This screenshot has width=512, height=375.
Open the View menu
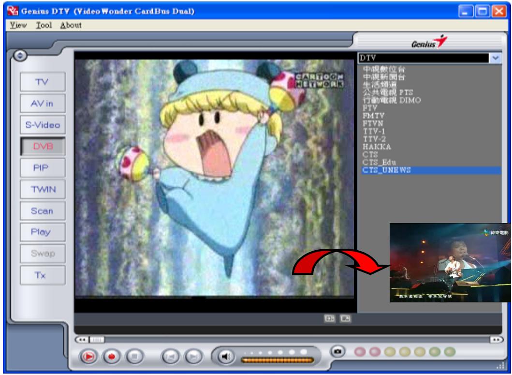[x=18, y=25]
